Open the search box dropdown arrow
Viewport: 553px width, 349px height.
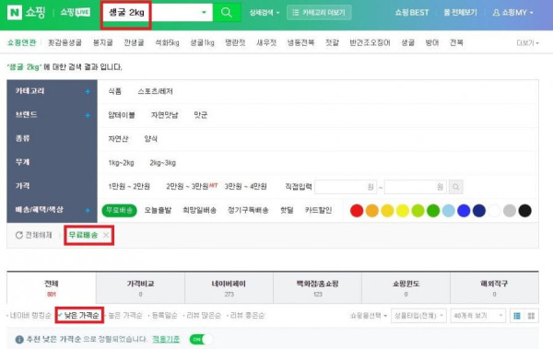204,12
